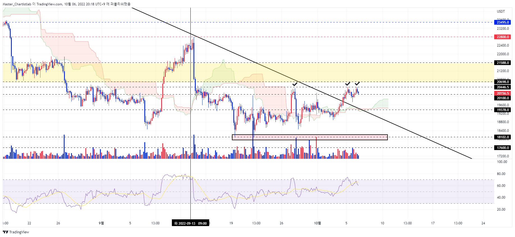
Task: Click the 19378.0 price level label
Action: [502, 110]
